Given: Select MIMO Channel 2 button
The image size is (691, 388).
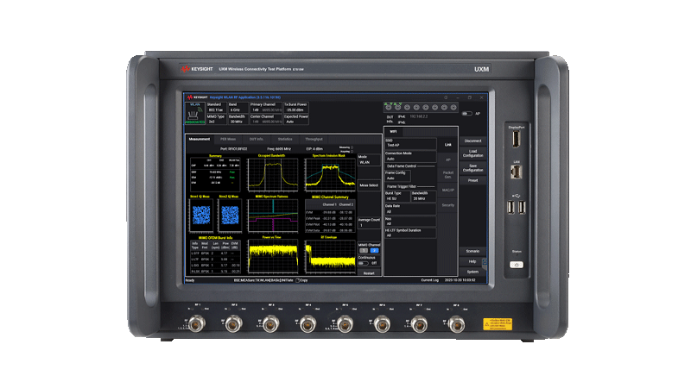Looking at the screenshot, I should (374, 250).
